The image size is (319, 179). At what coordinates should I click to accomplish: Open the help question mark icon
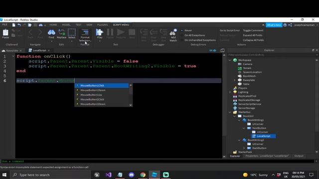coord(285,25)
